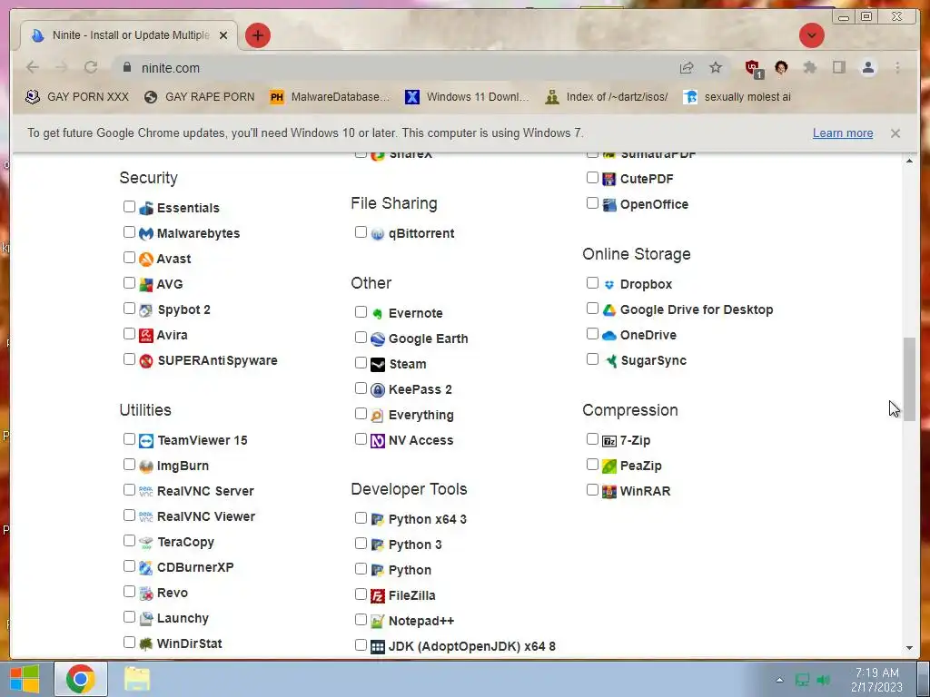
Task: Open the Chrome tab search dropdown
Action: coord(811,35)
